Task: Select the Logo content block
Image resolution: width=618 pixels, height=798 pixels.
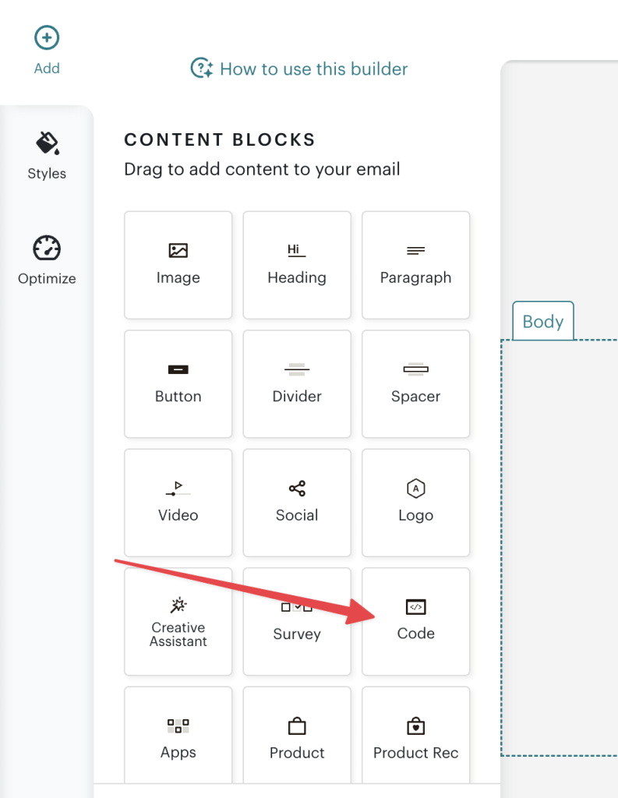Action: (x=415, y=503)
